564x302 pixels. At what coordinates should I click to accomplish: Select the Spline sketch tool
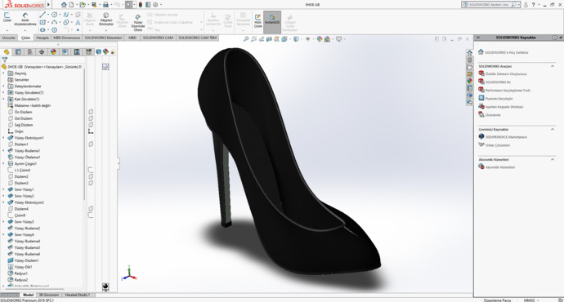pos(66,15)
